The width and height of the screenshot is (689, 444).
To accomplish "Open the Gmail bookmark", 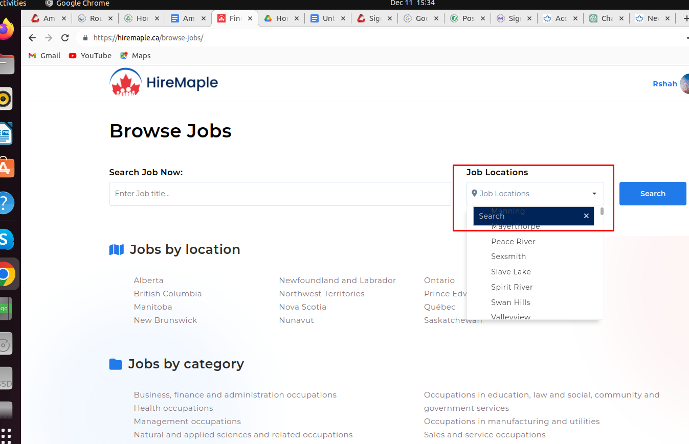I will 44,56.
